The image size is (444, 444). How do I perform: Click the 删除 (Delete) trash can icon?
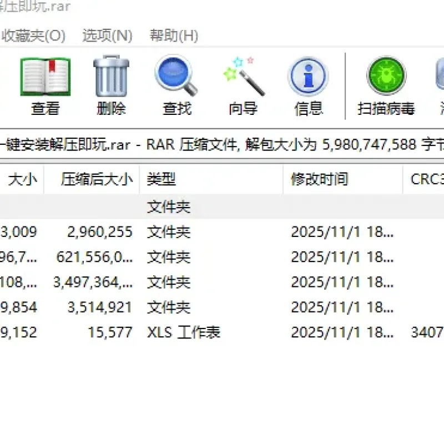(x=111, y=76)
